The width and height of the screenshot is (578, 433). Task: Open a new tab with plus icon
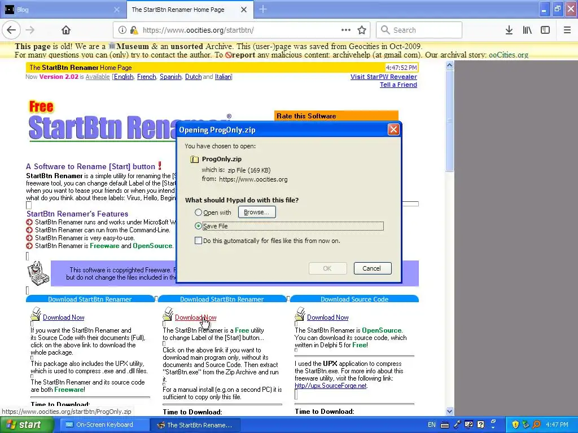click(x=263, y=9)
